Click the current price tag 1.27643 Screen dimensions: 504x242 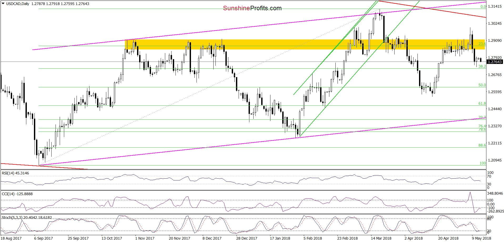click(495, 62)
